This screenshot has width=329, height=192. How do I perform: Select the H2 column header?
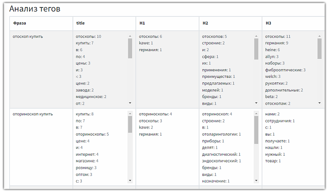206,23
